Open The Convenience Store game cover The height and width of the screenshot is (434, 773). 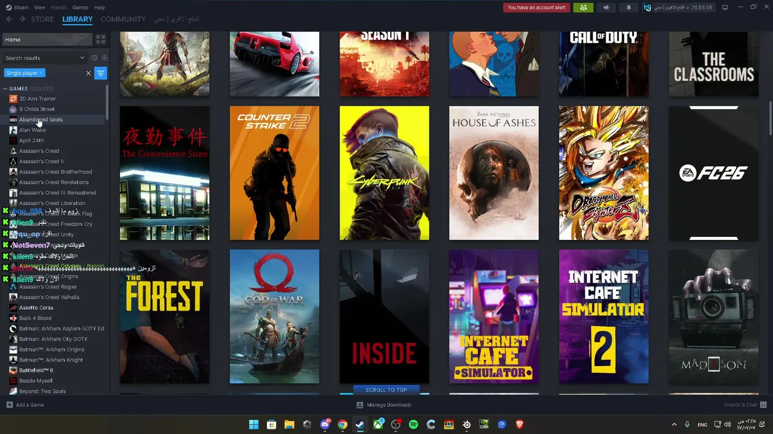pyautogui.click(x=165, y=173)
